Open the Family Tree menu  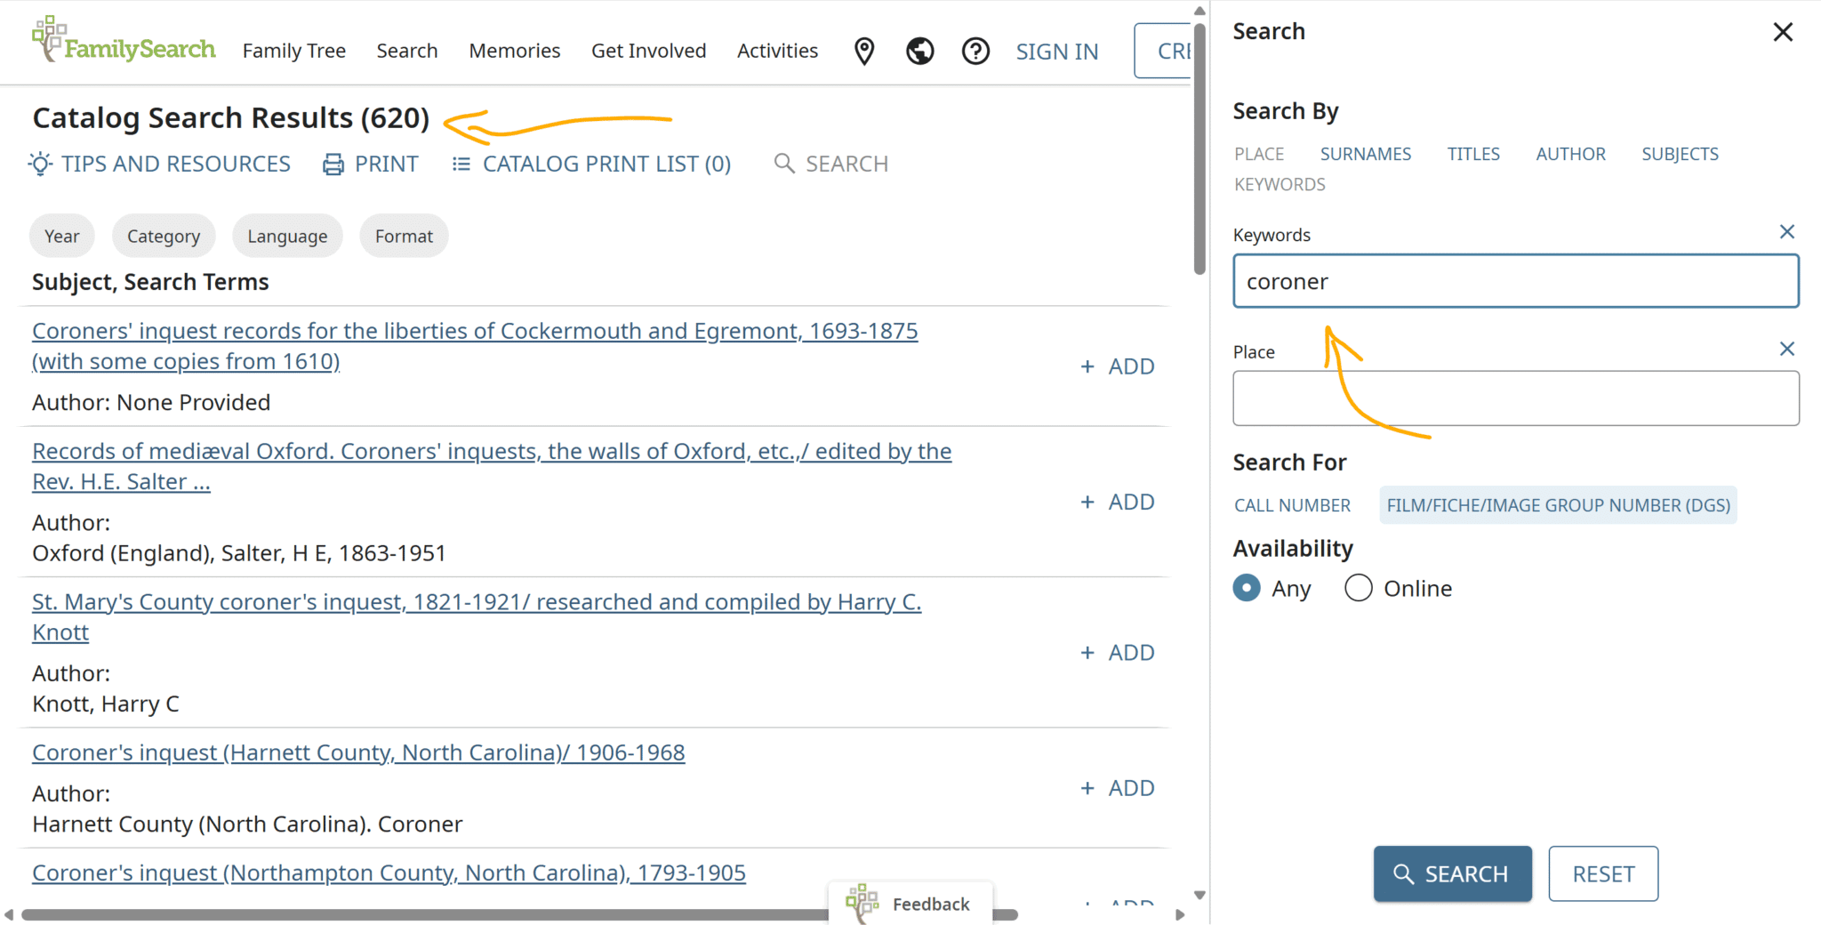tap(293, 52)
